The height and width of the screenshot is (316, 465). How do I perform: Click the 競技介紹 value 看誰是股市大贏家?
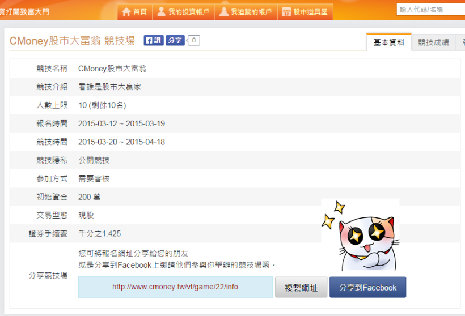coord(109,87)
